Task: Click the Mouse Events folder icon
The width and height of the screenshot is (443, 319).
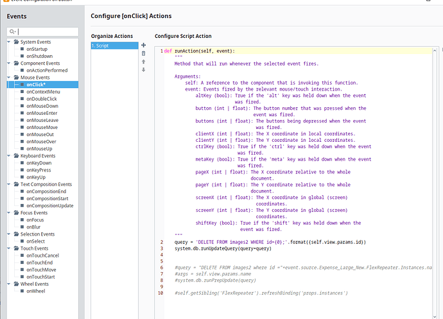Action: 17,78
